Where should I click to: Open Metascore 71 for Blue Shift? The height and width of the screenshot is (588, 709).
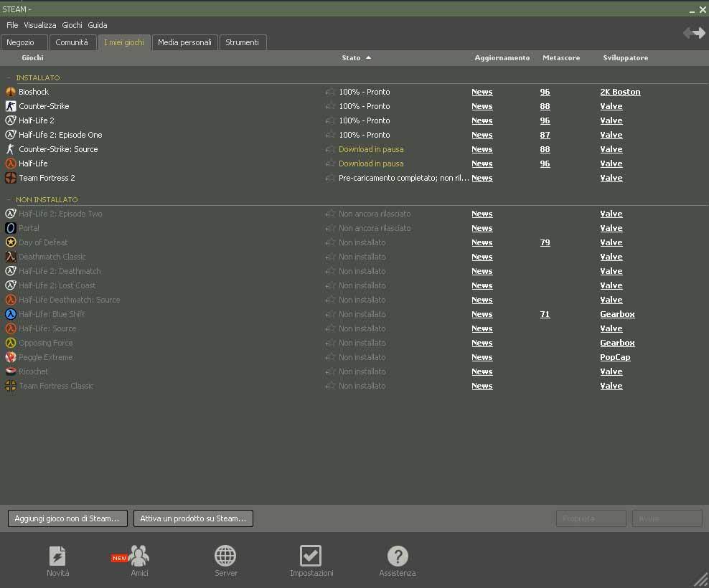coord(545,314)
